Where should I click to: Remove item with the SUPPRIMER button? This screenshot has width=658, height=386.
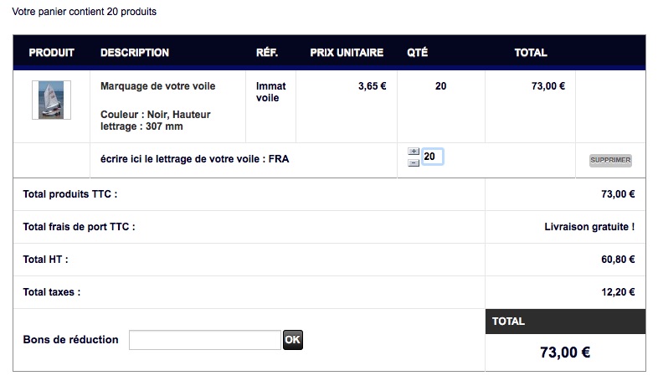click(x=610, y=160)
